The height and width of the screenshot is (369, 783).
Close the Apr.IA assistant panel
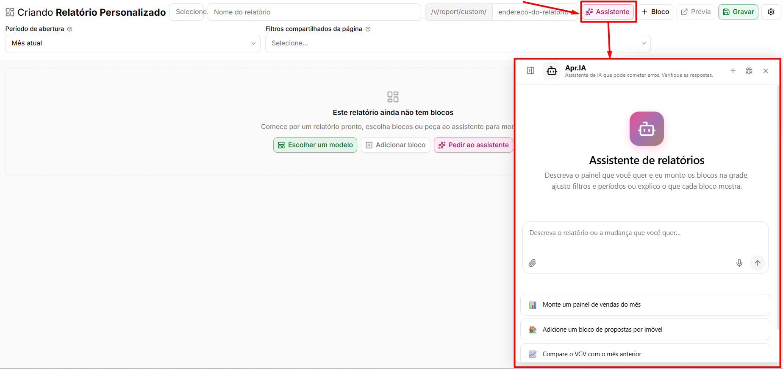point(766,71)
